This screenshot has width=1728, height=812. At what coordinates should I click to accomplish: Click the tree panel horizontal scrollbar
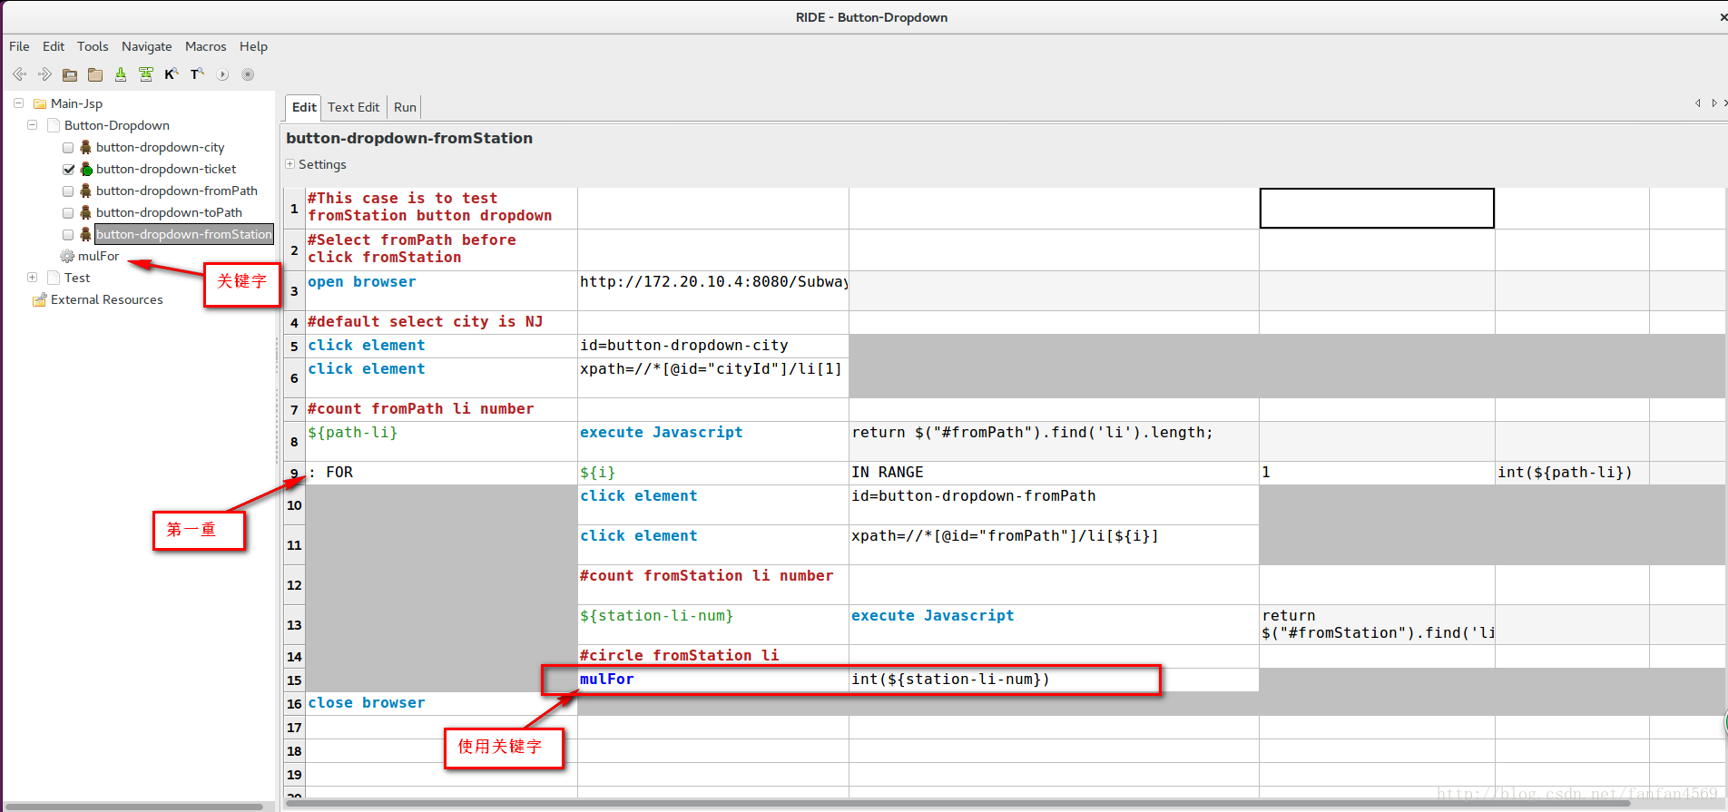136,806
